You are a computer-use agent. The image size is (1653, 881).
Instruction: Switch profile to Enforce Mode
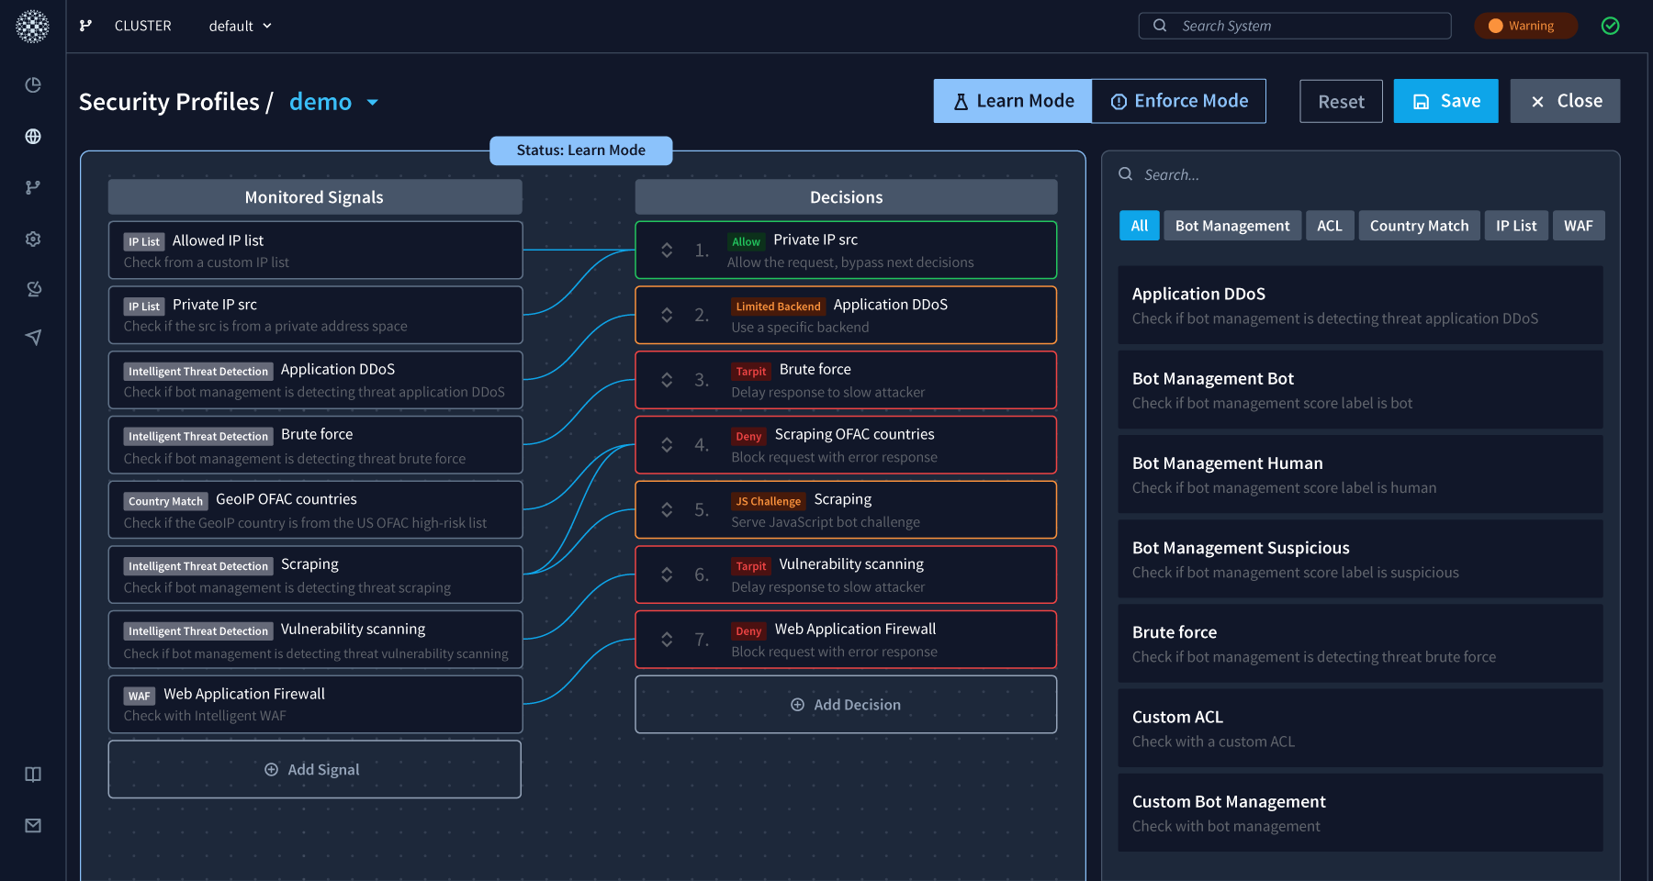1179,101
